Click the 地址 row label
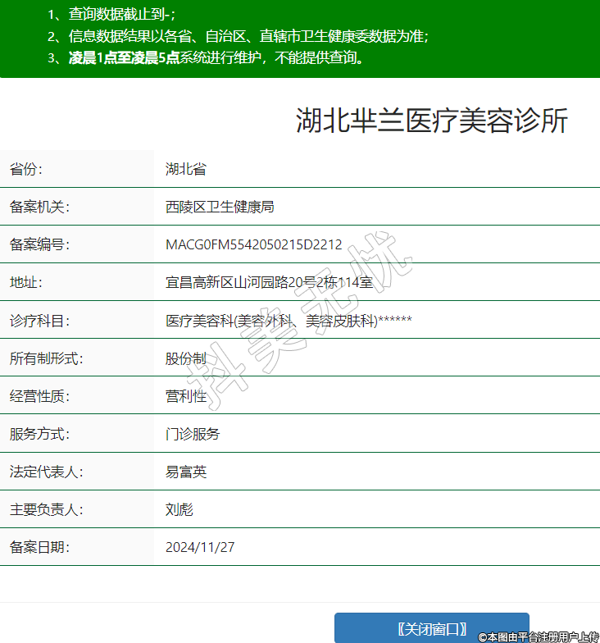The image size is (600, 643). (25, 283)
